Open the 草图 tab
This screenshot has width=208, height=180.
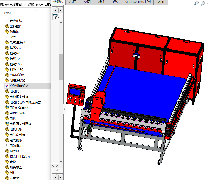87,2
